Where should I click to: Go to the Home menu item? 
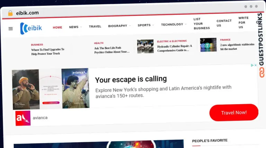coord(57,27)
